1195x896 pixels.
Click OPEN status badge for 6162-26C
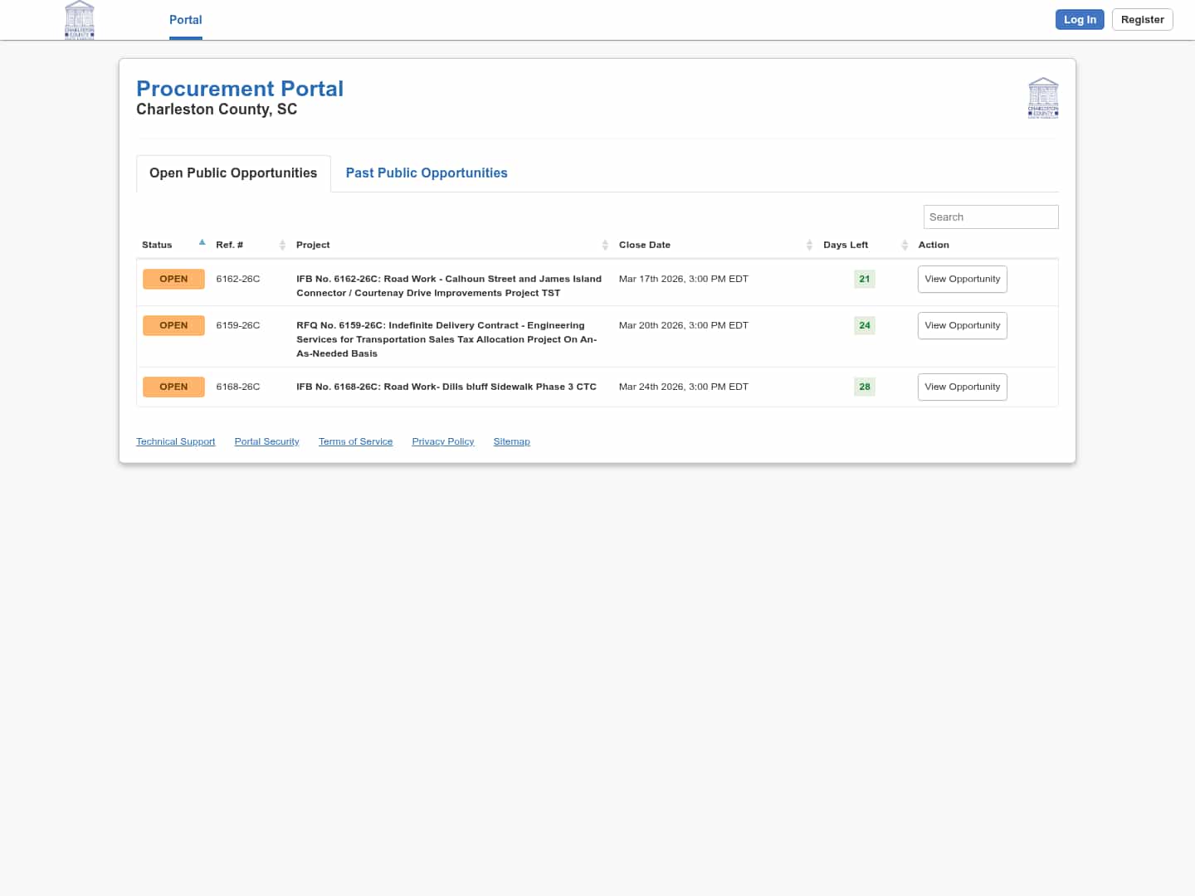pos(173,279)
